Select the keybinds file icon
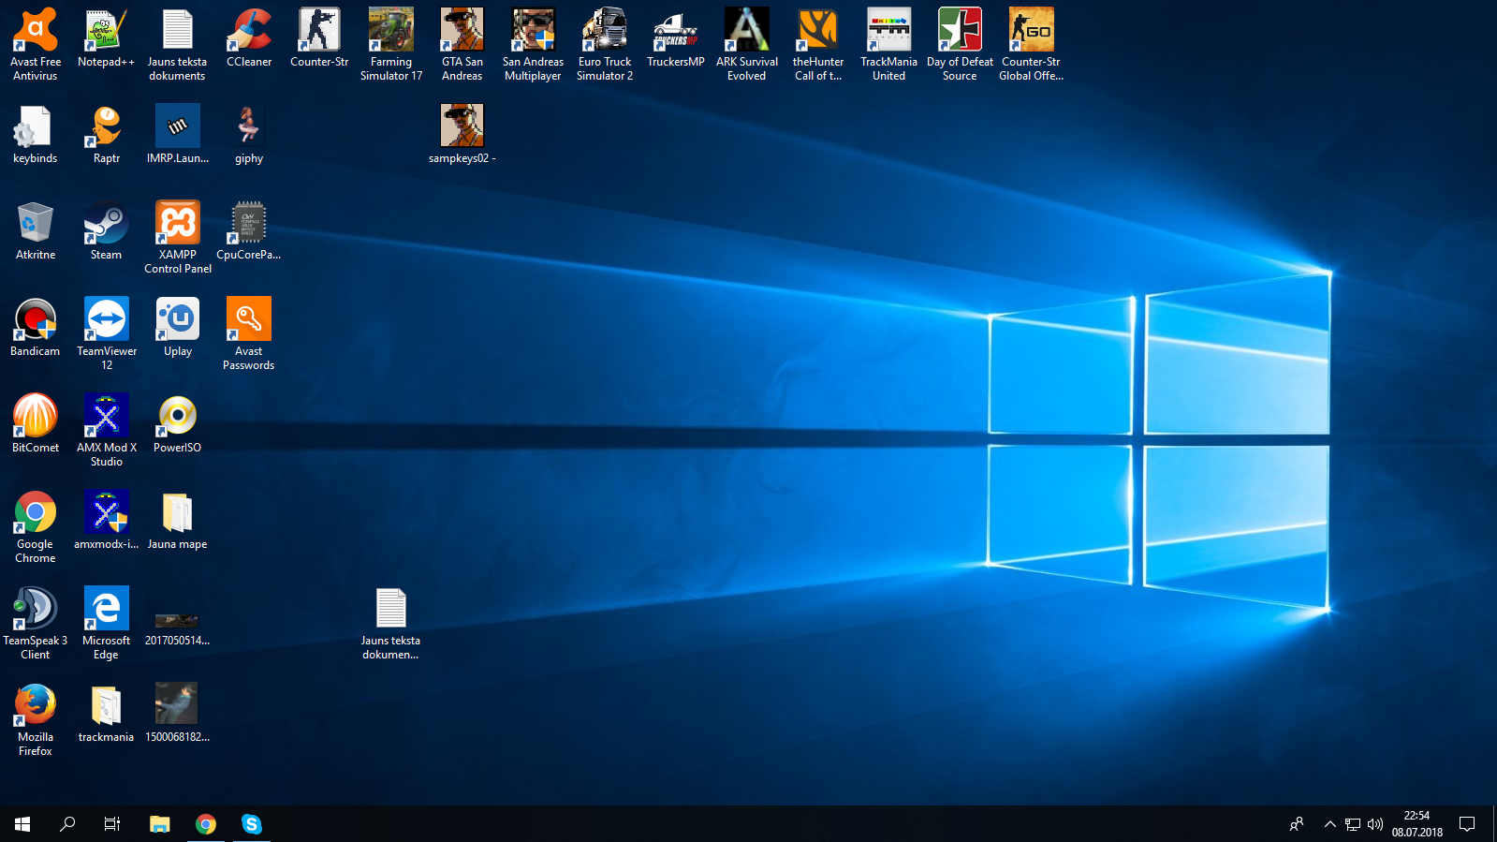 click(x=36, y=134)
